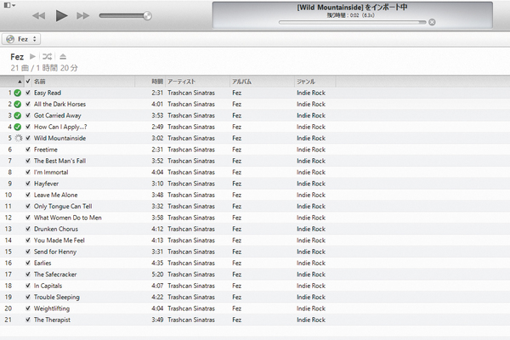Image resolution: width=510 pixels, height=340 pixels.
Task: Cancel the Wild Mountainside import
Action: 432,22
